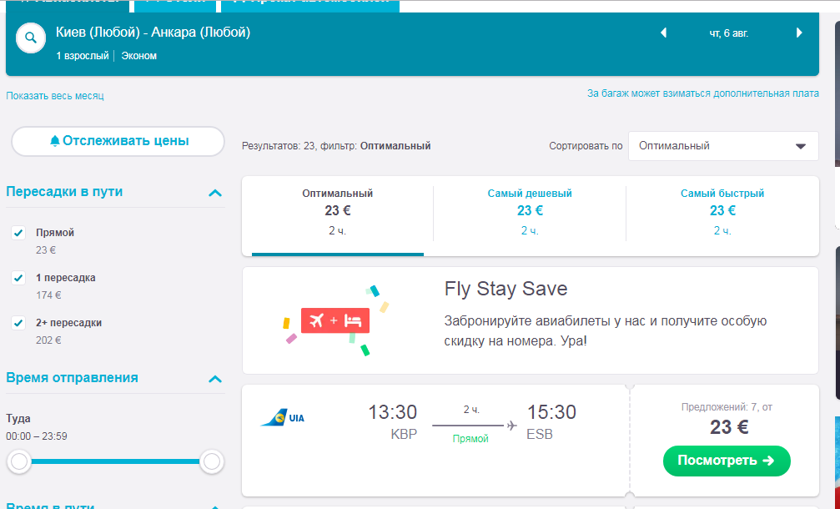Image resolution: width=840 pixels, height=509 pixels.
Task: Toggle the 2+ пересадки checkbox
Action: click(x=18, y=323)
